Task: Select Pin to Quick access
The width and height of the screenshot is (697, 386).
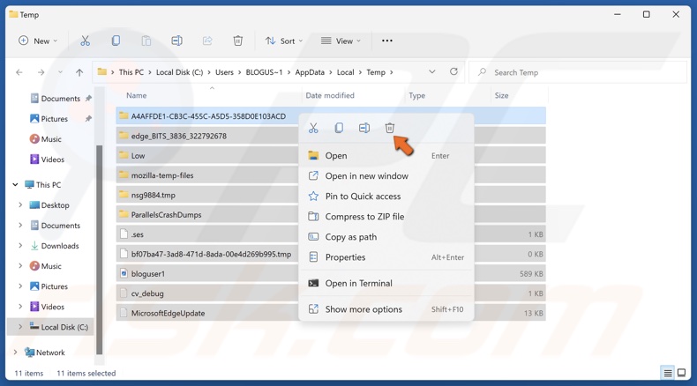Action: click(x=386, y=197)
